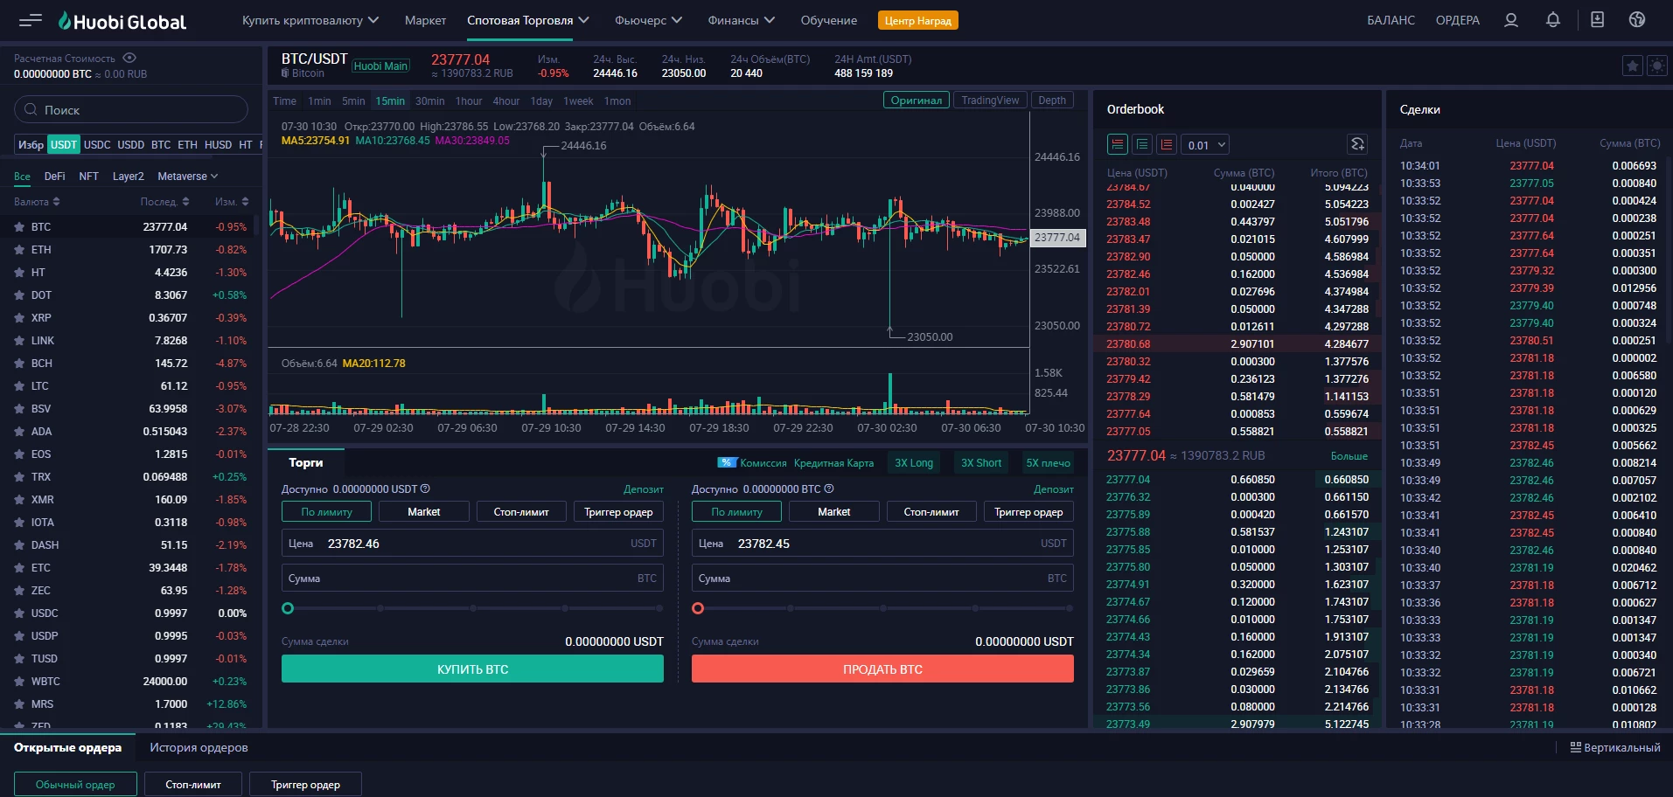
Task: Focus the Поиск search field
Action: coord(131,110)
